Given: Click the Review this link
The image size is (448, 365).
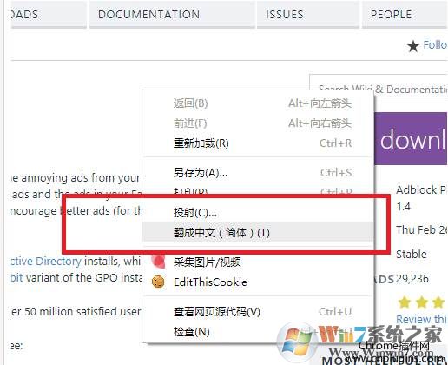Looking at the screenshot, I should [x=421, y=319].
